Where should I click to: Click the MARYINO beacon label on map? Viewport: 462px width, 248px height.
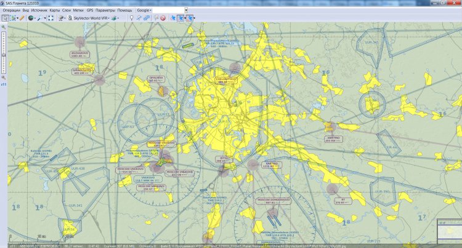(333, 139)
